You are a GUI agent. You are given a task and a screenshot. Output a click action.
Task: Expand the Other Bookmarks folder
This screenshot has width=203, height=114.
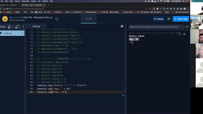pyautogui.click(x=182, y=12)
